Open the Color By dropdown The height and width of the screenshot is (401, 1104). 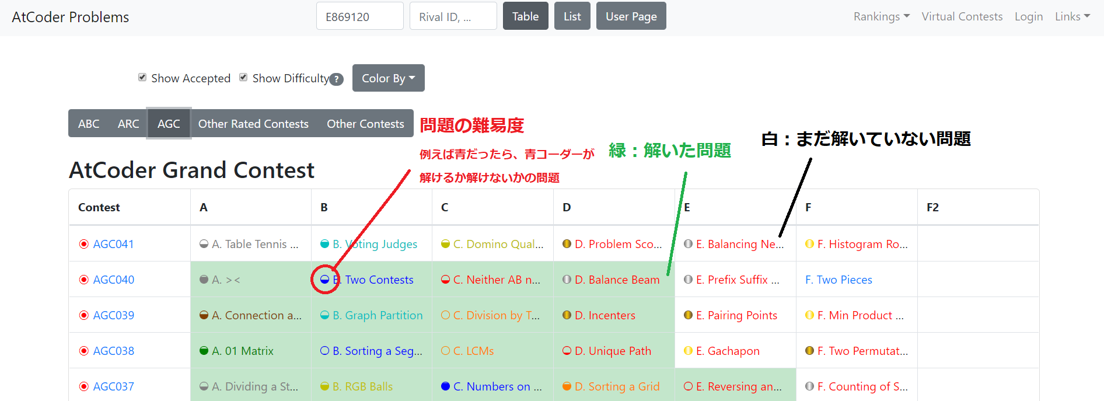(x=389, y=78)
